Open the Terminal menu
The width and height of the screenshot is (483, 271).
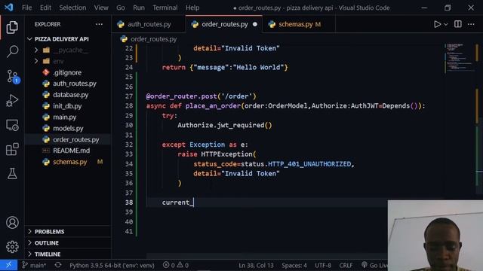(165, 8)
